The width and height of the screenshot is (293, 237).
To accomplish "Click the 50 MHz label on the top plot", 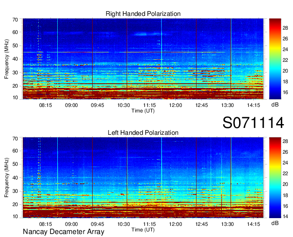I will pyautogui.click(x=15, y=46).
